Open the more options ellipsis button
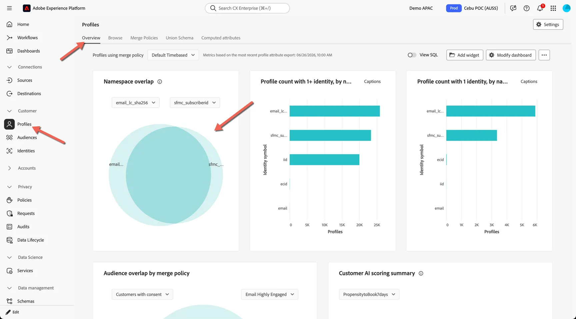 (544, 55)
